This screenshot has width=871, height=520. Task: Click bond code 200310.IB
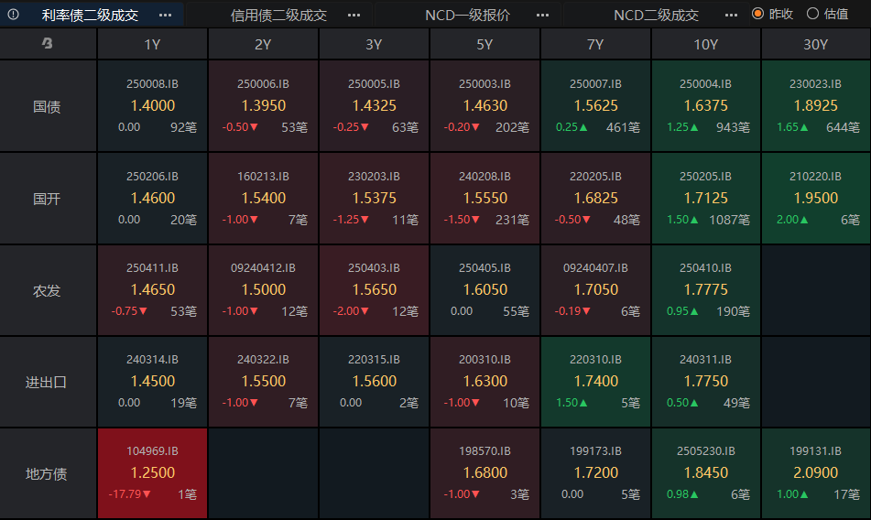point(484,359)
